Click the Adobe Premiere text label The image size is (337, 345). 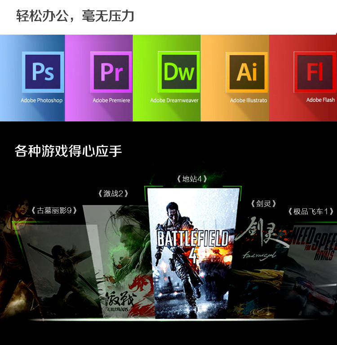111,100
